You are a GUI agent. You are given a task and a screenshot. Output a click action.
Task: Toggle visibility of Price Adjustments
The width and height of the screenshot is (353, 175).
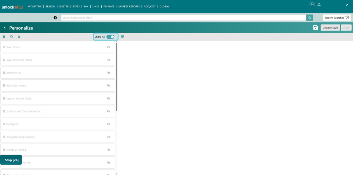[108, 85]
